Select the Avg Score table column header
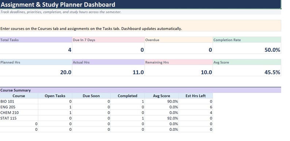The height and width of the screenshot is (141, 290). pos(162,96)
